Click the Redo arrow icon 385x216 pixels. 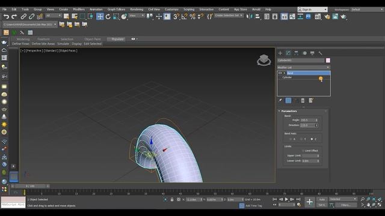click(x=14, y=17)
